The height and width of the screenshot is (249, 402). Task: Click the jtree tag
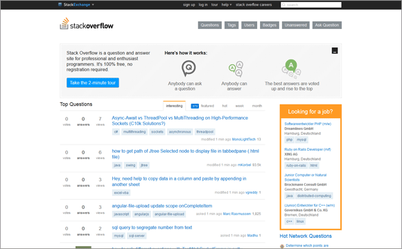(x=144, y=165)
